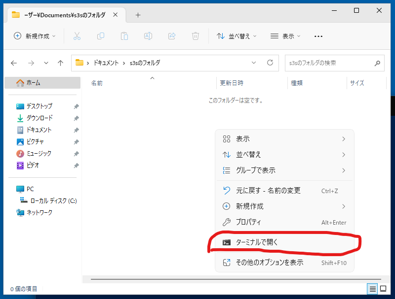Unpin ドキュメント using its pin icon
This screenshot has height=299, width=395.
(x=76, y=130)
